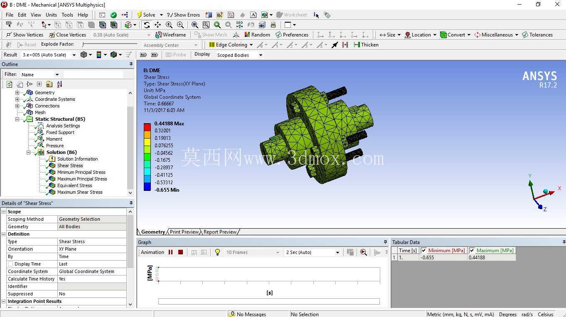Screen dimensions: 566x317
Task: Collapse the Solution (B6) node
Action: [x=28, y=152]
